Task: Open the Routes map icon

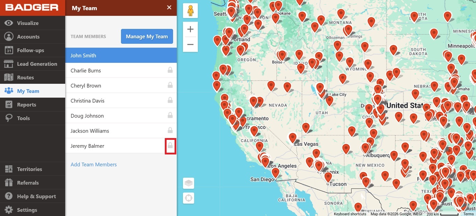Action: [x=9, y=77]
